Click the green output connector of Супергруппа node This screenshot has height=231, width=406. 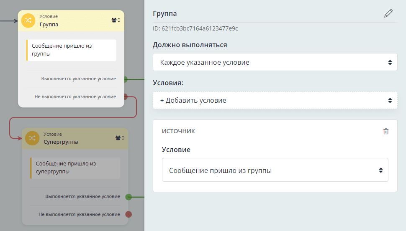[129, 197]
